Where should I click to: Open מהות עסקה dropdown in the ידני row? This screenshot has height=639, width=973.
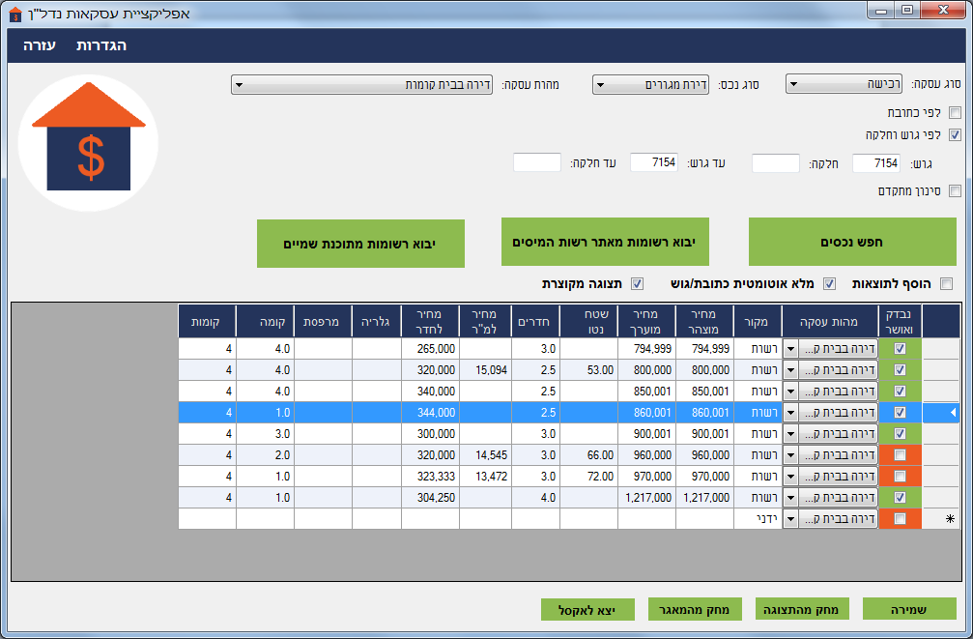[x=790, y=518]
